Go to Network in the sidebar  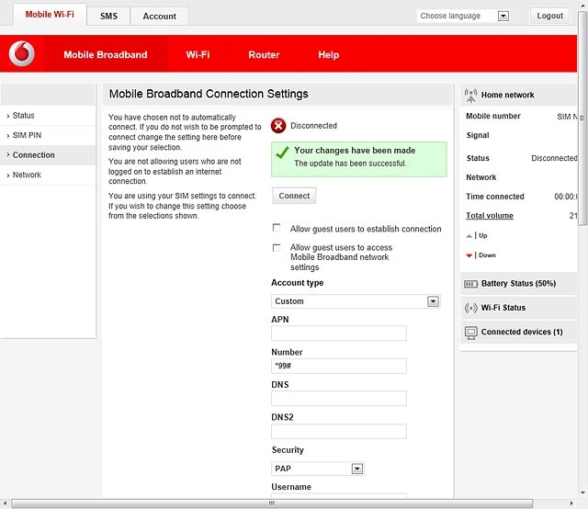pos(48,175)
